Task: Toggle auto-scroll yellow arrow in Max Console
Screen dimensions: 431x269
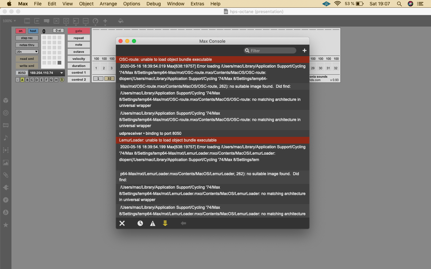Action: 165,223
